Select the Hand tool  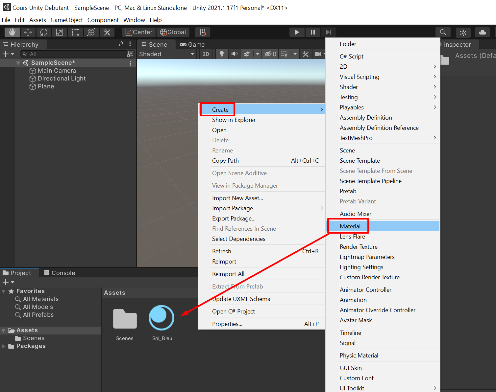12,32
